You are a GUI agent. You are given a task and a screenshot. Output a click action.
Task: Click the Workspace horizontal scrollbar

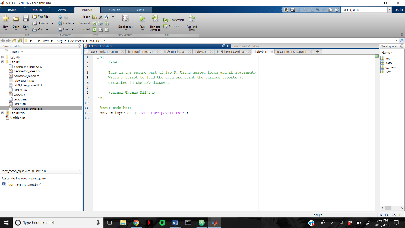pos(392,208)
